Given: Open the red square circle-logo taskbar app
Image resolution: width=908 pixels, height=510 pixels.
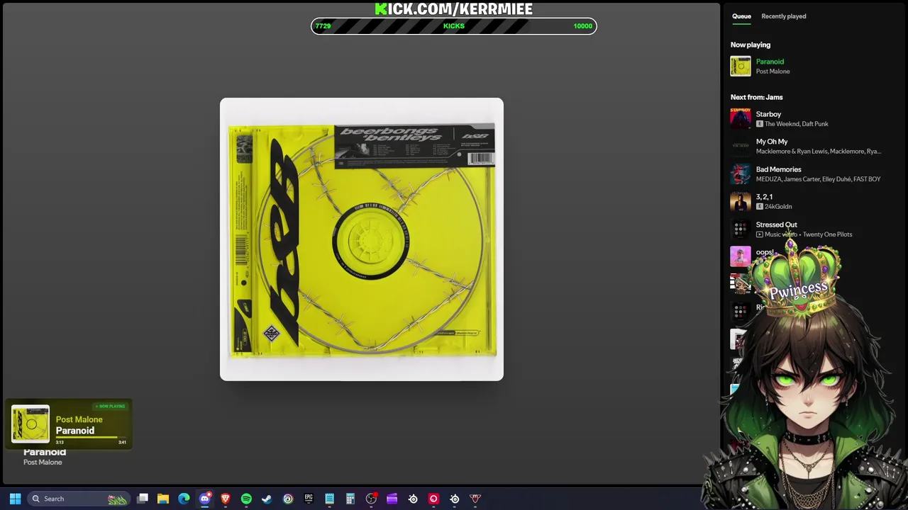Looking at the screenshot, I should coord(433,499).
